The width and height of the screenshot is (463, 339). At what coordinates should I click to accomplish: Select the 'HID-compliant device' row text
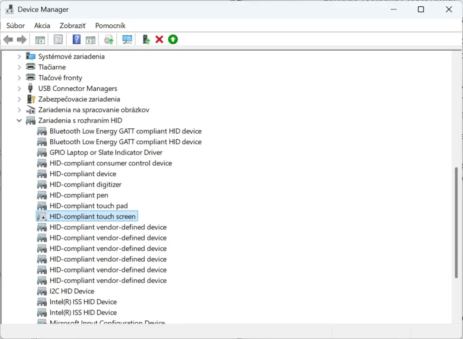(x=83, y=174)
